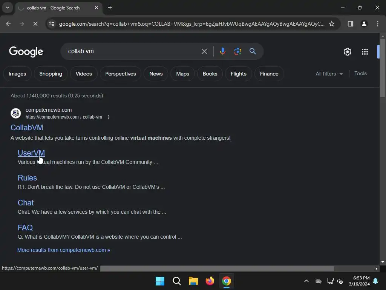Open the OneDrive cloud tray icon
This screenshot has height=290, width=386.
coord(319,281)
